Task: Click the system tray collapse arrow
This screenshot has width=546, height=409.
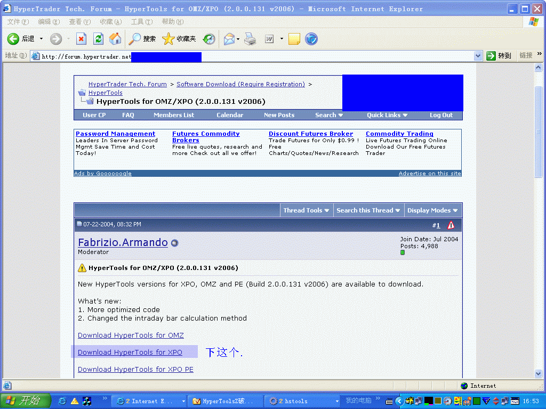Action: pos(399,402)
